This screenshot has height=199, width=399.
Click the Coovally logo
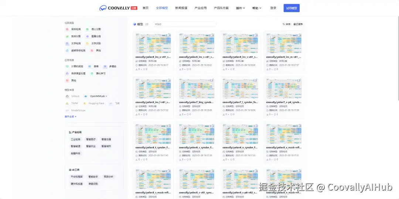tap(118, 8)
